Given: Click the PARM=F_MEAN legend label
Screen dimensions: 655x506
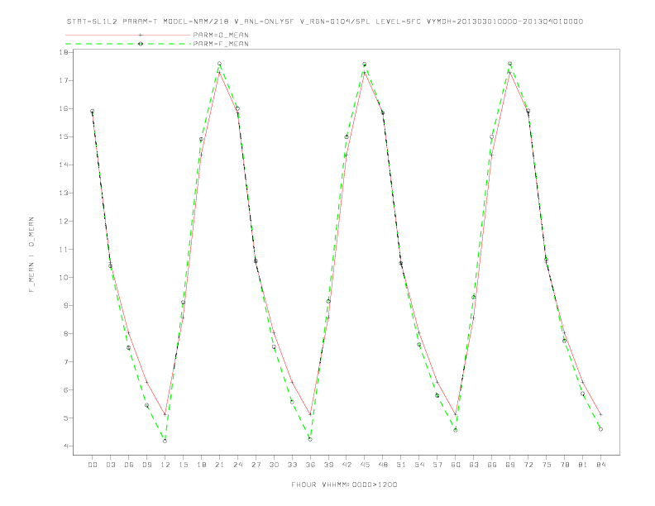Looking at the screenshot, I should [x=221, y=44].
